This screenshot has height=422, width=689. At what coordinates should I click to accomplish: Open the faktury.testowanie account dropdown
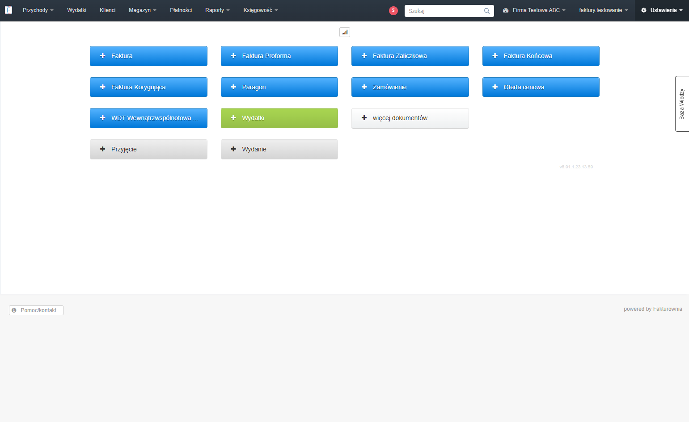(603, 10)
